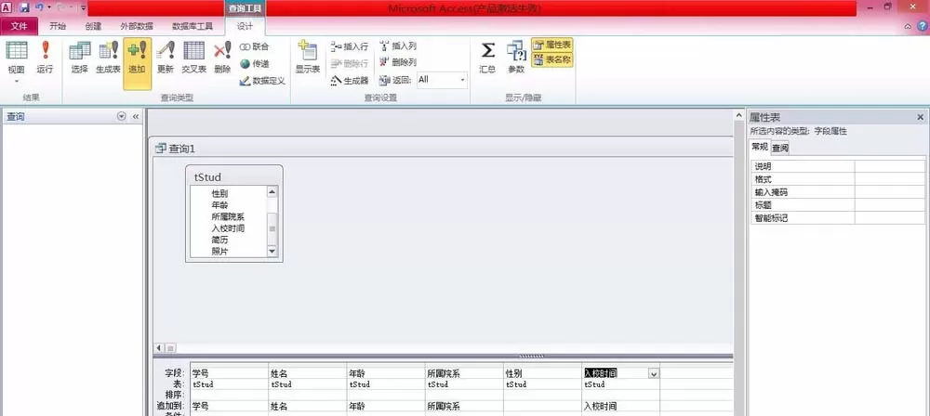Viewport: 930px width, 416px height.
Task: Open Quick Access toolbar customize dropdown
Action: tap(83, 8)
